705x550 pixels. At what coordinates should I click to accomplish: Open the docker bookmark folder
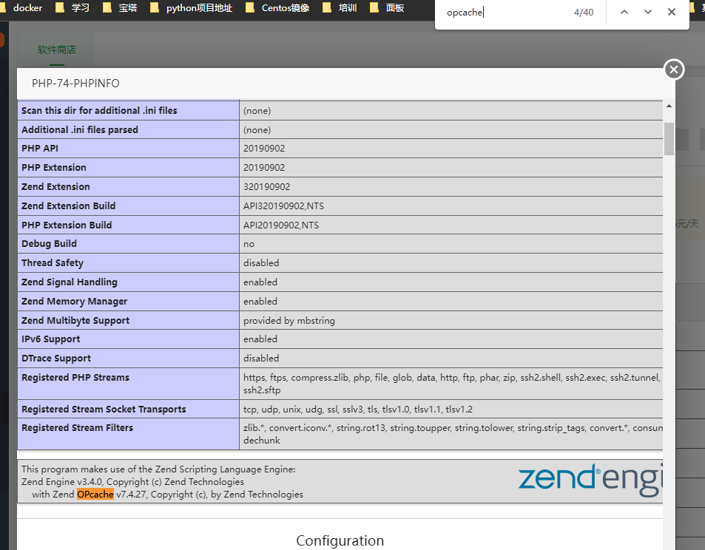[22, 8]
